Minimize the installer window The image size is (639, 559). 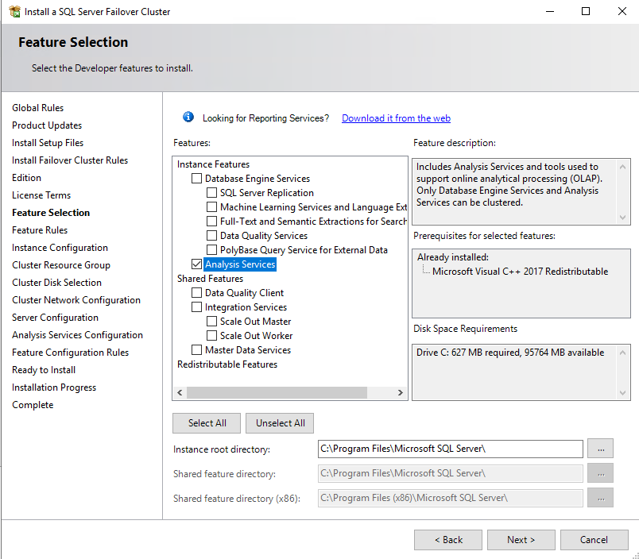pyautogui.click(x=550, y=11)
